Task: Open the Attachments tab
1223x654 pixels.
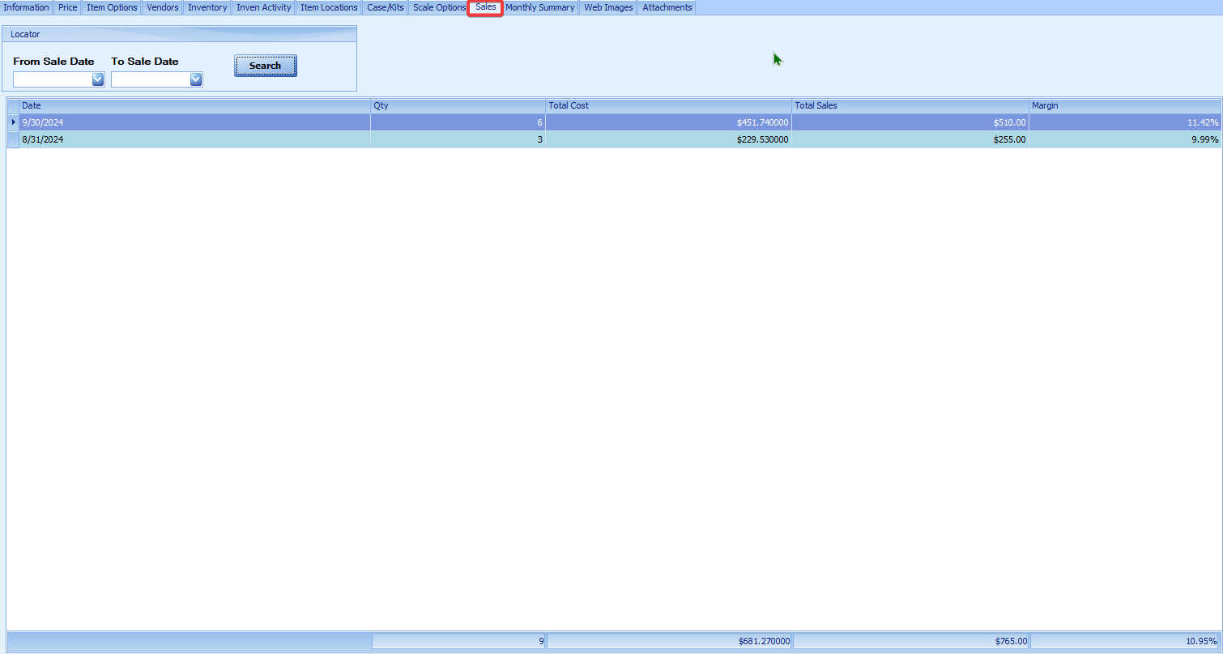Action: pyautogui.click(x=667, y=7)
